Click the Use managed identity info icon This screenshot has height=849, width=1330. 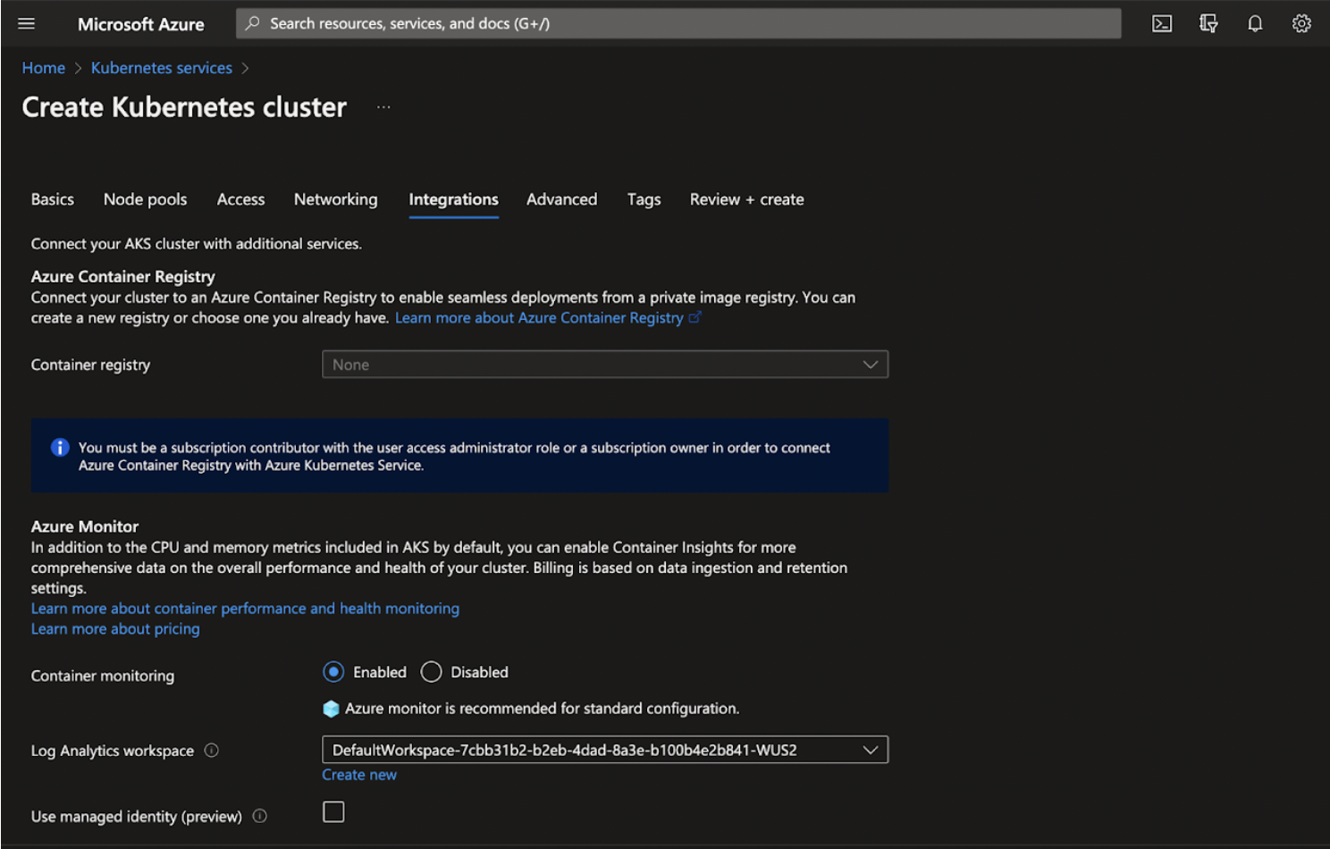(260, 816)
